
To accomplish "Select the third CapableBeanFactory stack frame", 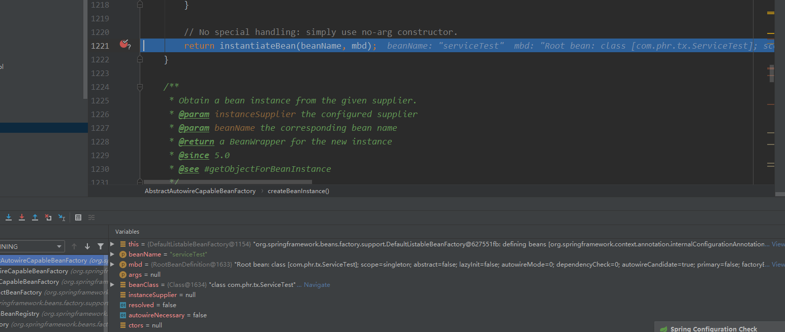I will click(x=54, y=282).
